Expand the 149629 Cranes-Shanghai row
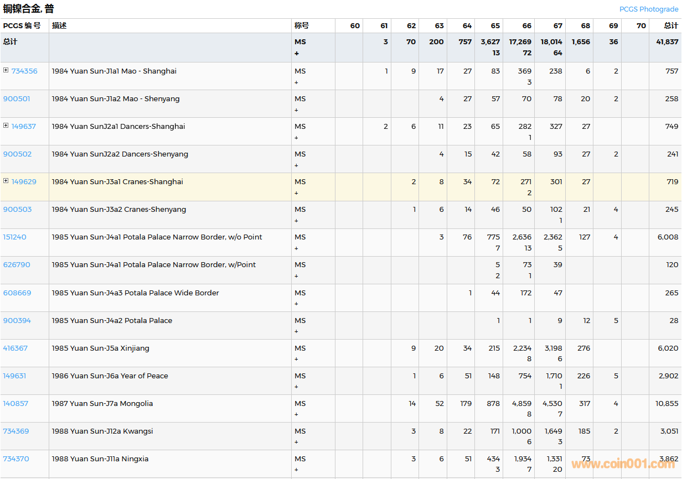 click(x=6, y=181)
